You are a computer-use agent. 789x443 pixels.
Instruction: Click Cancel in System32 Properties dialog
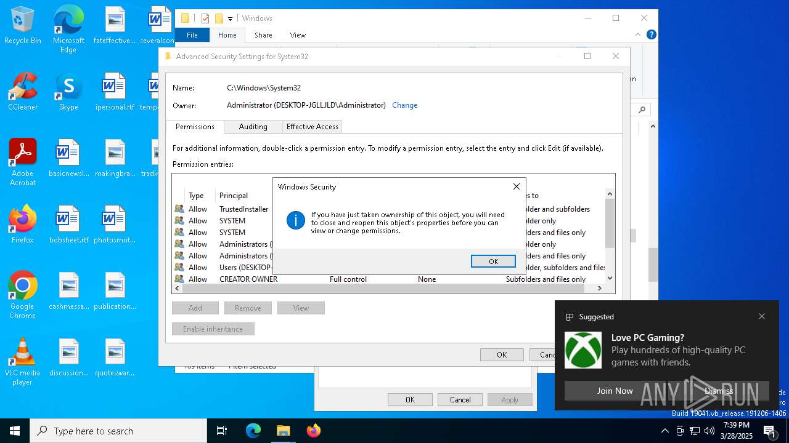coord(460,399)
